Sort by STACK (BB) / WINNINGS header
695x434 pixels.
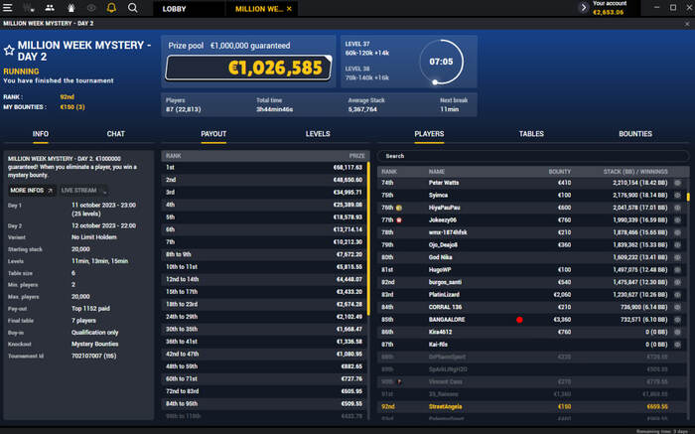[x=635, y=172]
